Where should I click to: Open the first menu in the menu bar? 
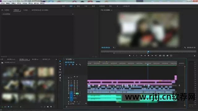click(2, 3)
